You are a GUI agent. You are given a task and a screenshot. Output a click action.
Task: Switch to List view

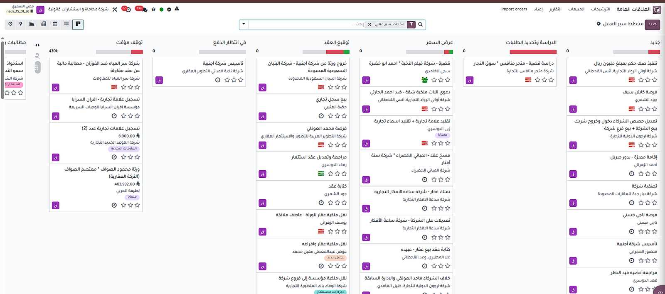66,24
